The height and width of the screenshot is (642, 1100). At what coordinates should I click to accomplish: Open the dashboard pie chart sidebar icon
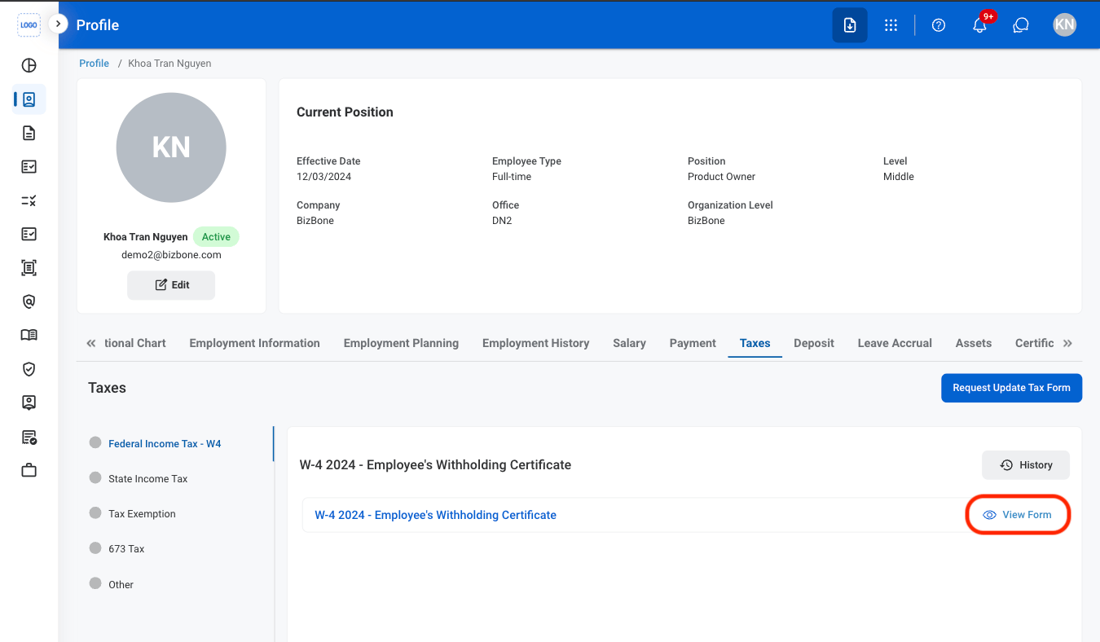29,66
